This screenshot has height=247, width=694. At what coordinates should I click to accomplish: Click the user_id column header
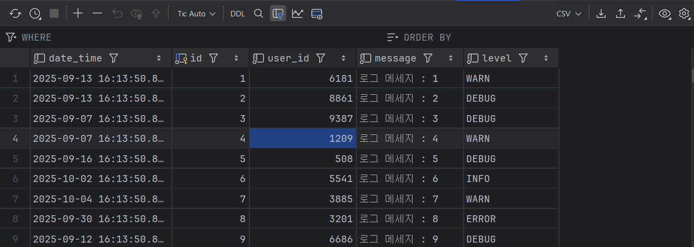[288, 59]
